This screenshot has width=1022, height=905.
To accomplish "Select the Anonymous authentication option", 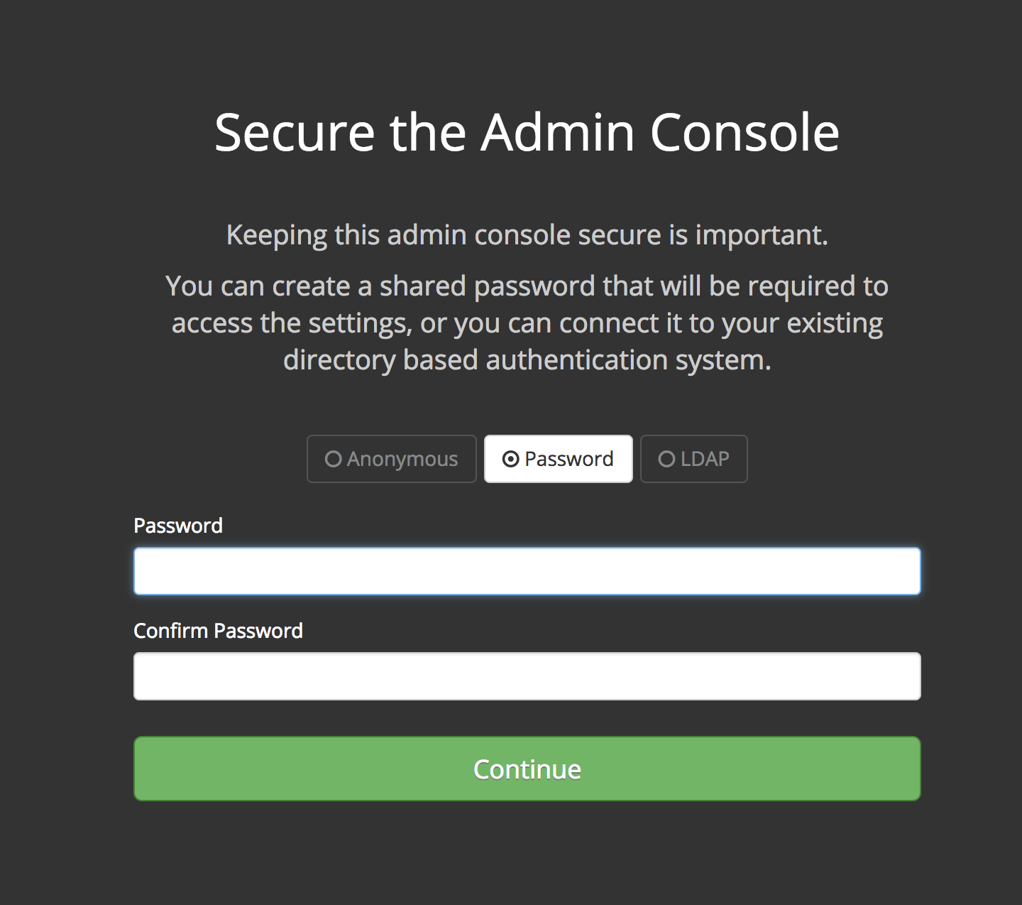I will 391,459.
